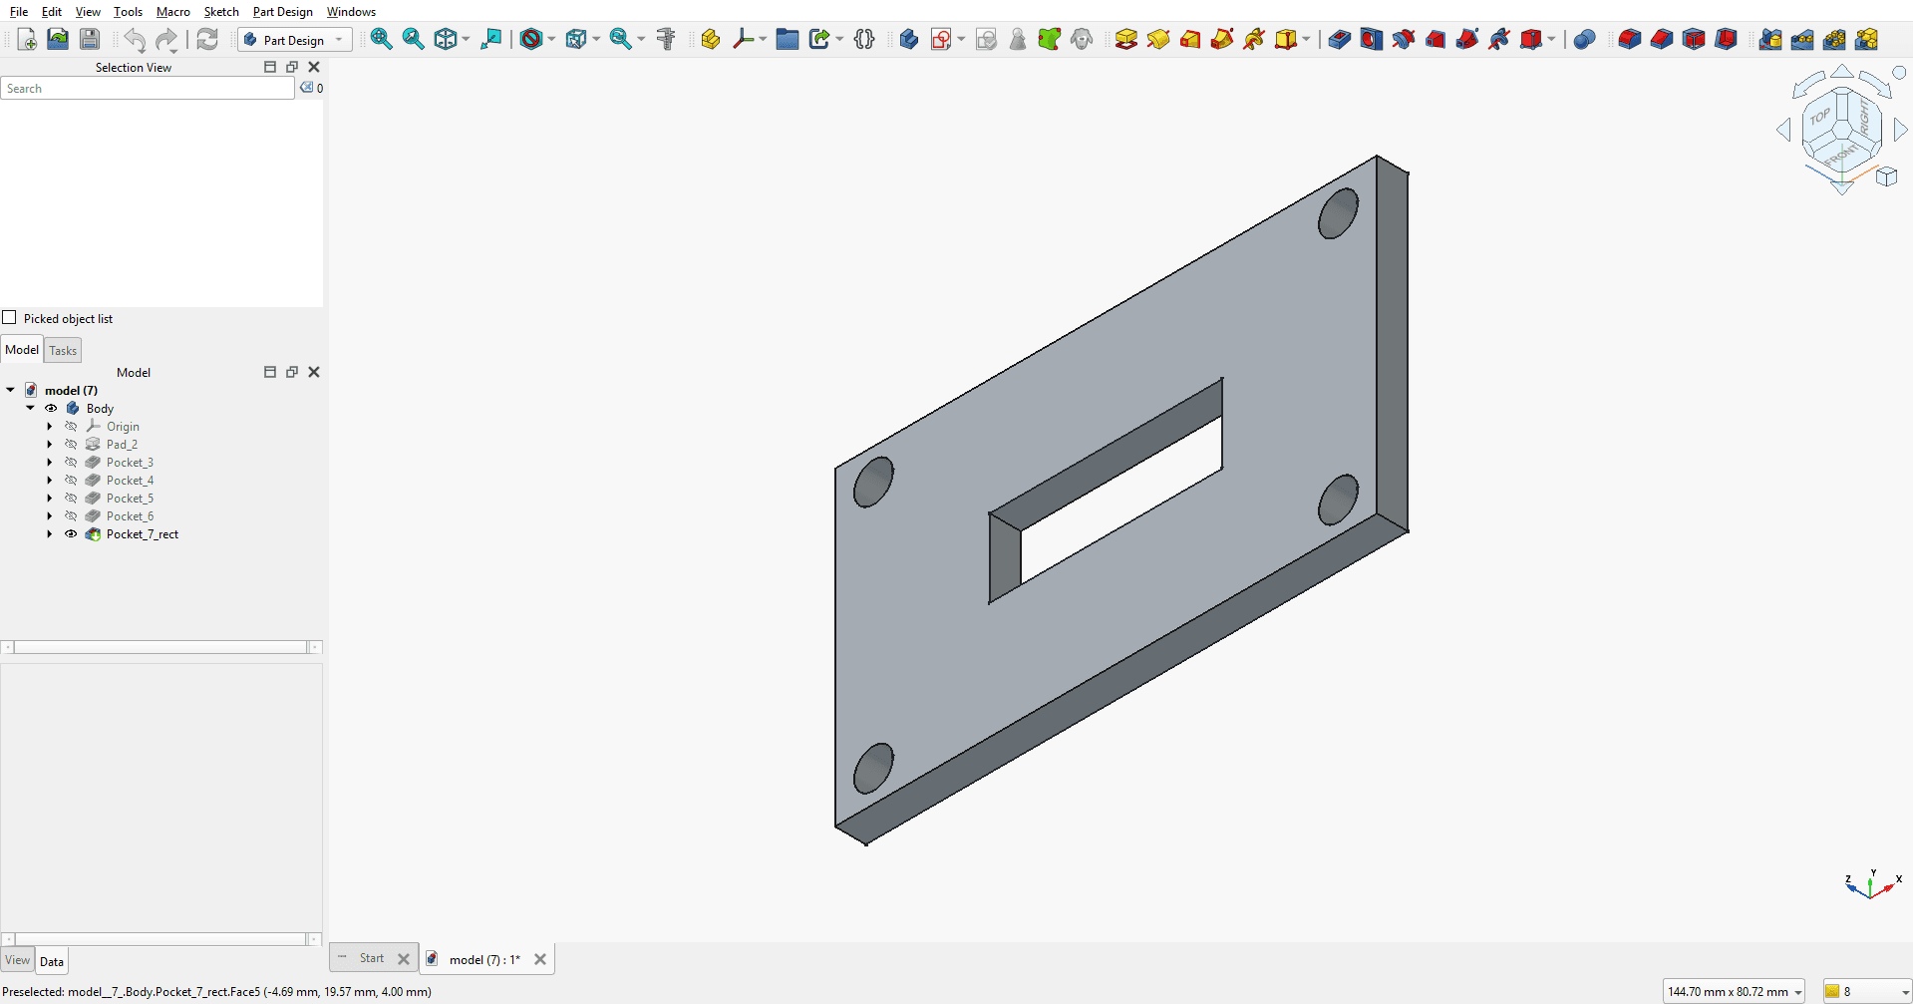The height and width of the screenshot is (1004, 1913).
Task: Open the curly braces variable set tool
Action: coord(864,40)
